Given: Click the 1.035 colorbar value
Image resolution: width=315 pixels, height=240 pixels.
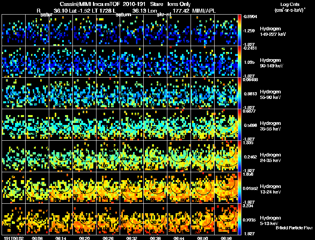Looking at the screenshot, I should 249,62.
